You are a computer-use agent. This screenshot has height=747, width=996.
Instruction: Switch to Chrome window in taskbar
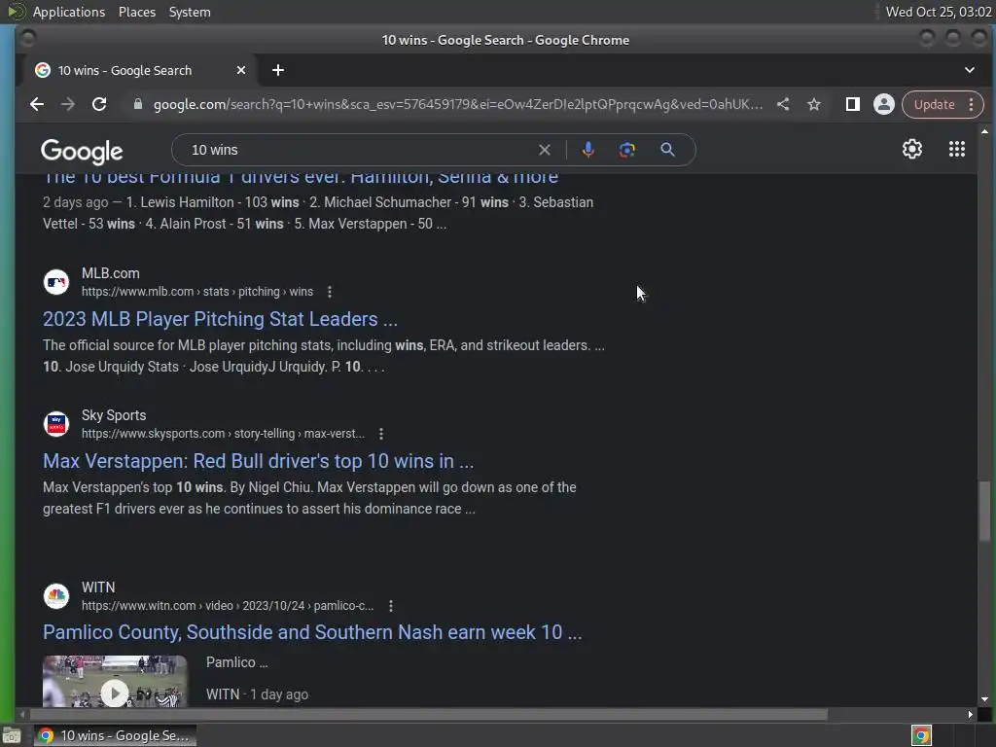point(115,735)
